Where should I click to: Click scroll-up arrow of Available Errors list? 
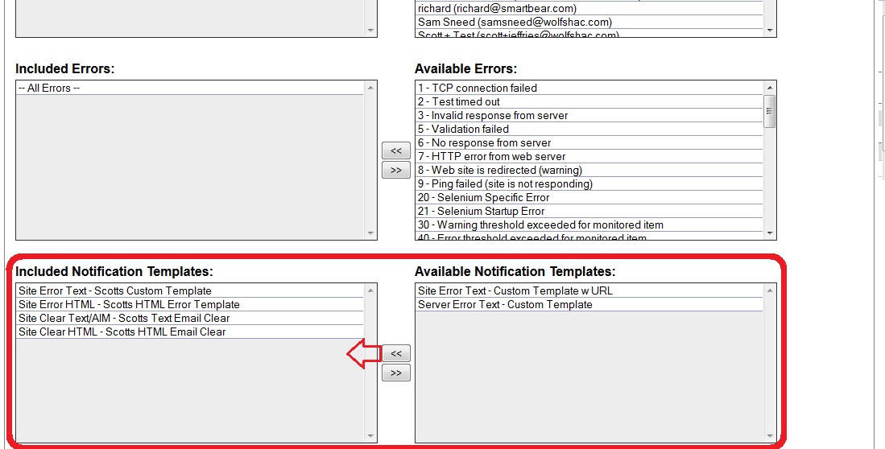(x=770, y=88)
